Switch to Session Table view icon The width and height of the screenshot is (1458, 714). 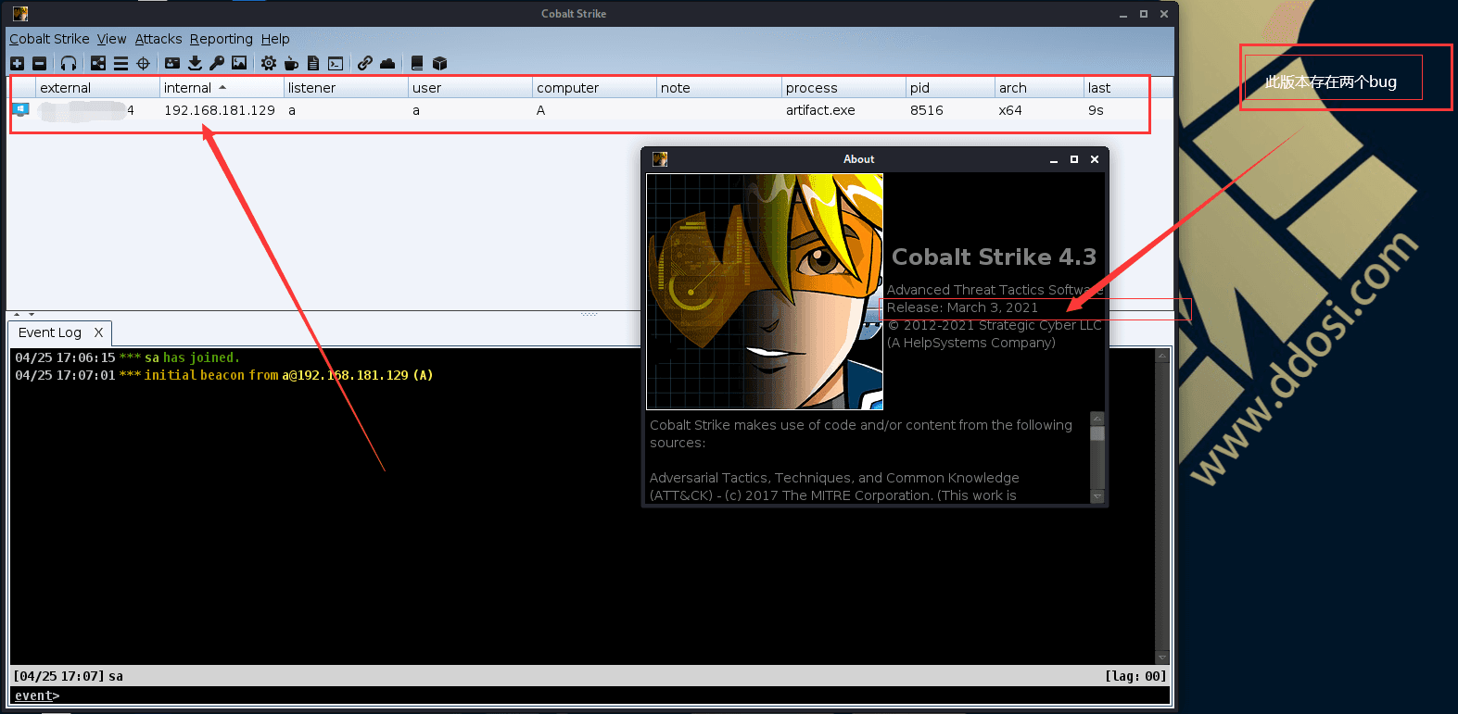point(120,63)
